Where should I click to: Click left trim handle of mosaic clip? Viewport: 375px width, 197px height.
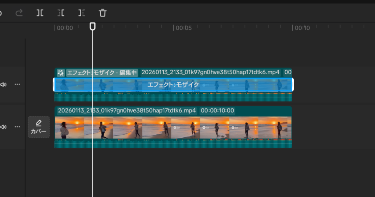54,85
